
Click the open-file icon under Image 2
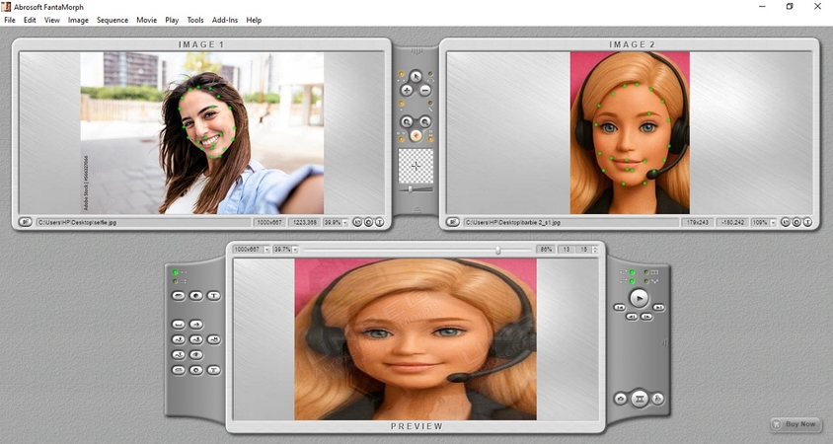click(452, 222)
